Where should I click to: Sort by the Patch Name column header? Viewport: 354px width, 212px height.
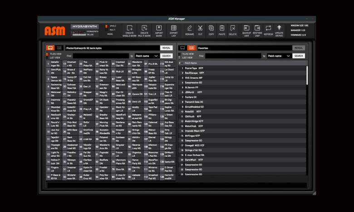click(191, 63)
